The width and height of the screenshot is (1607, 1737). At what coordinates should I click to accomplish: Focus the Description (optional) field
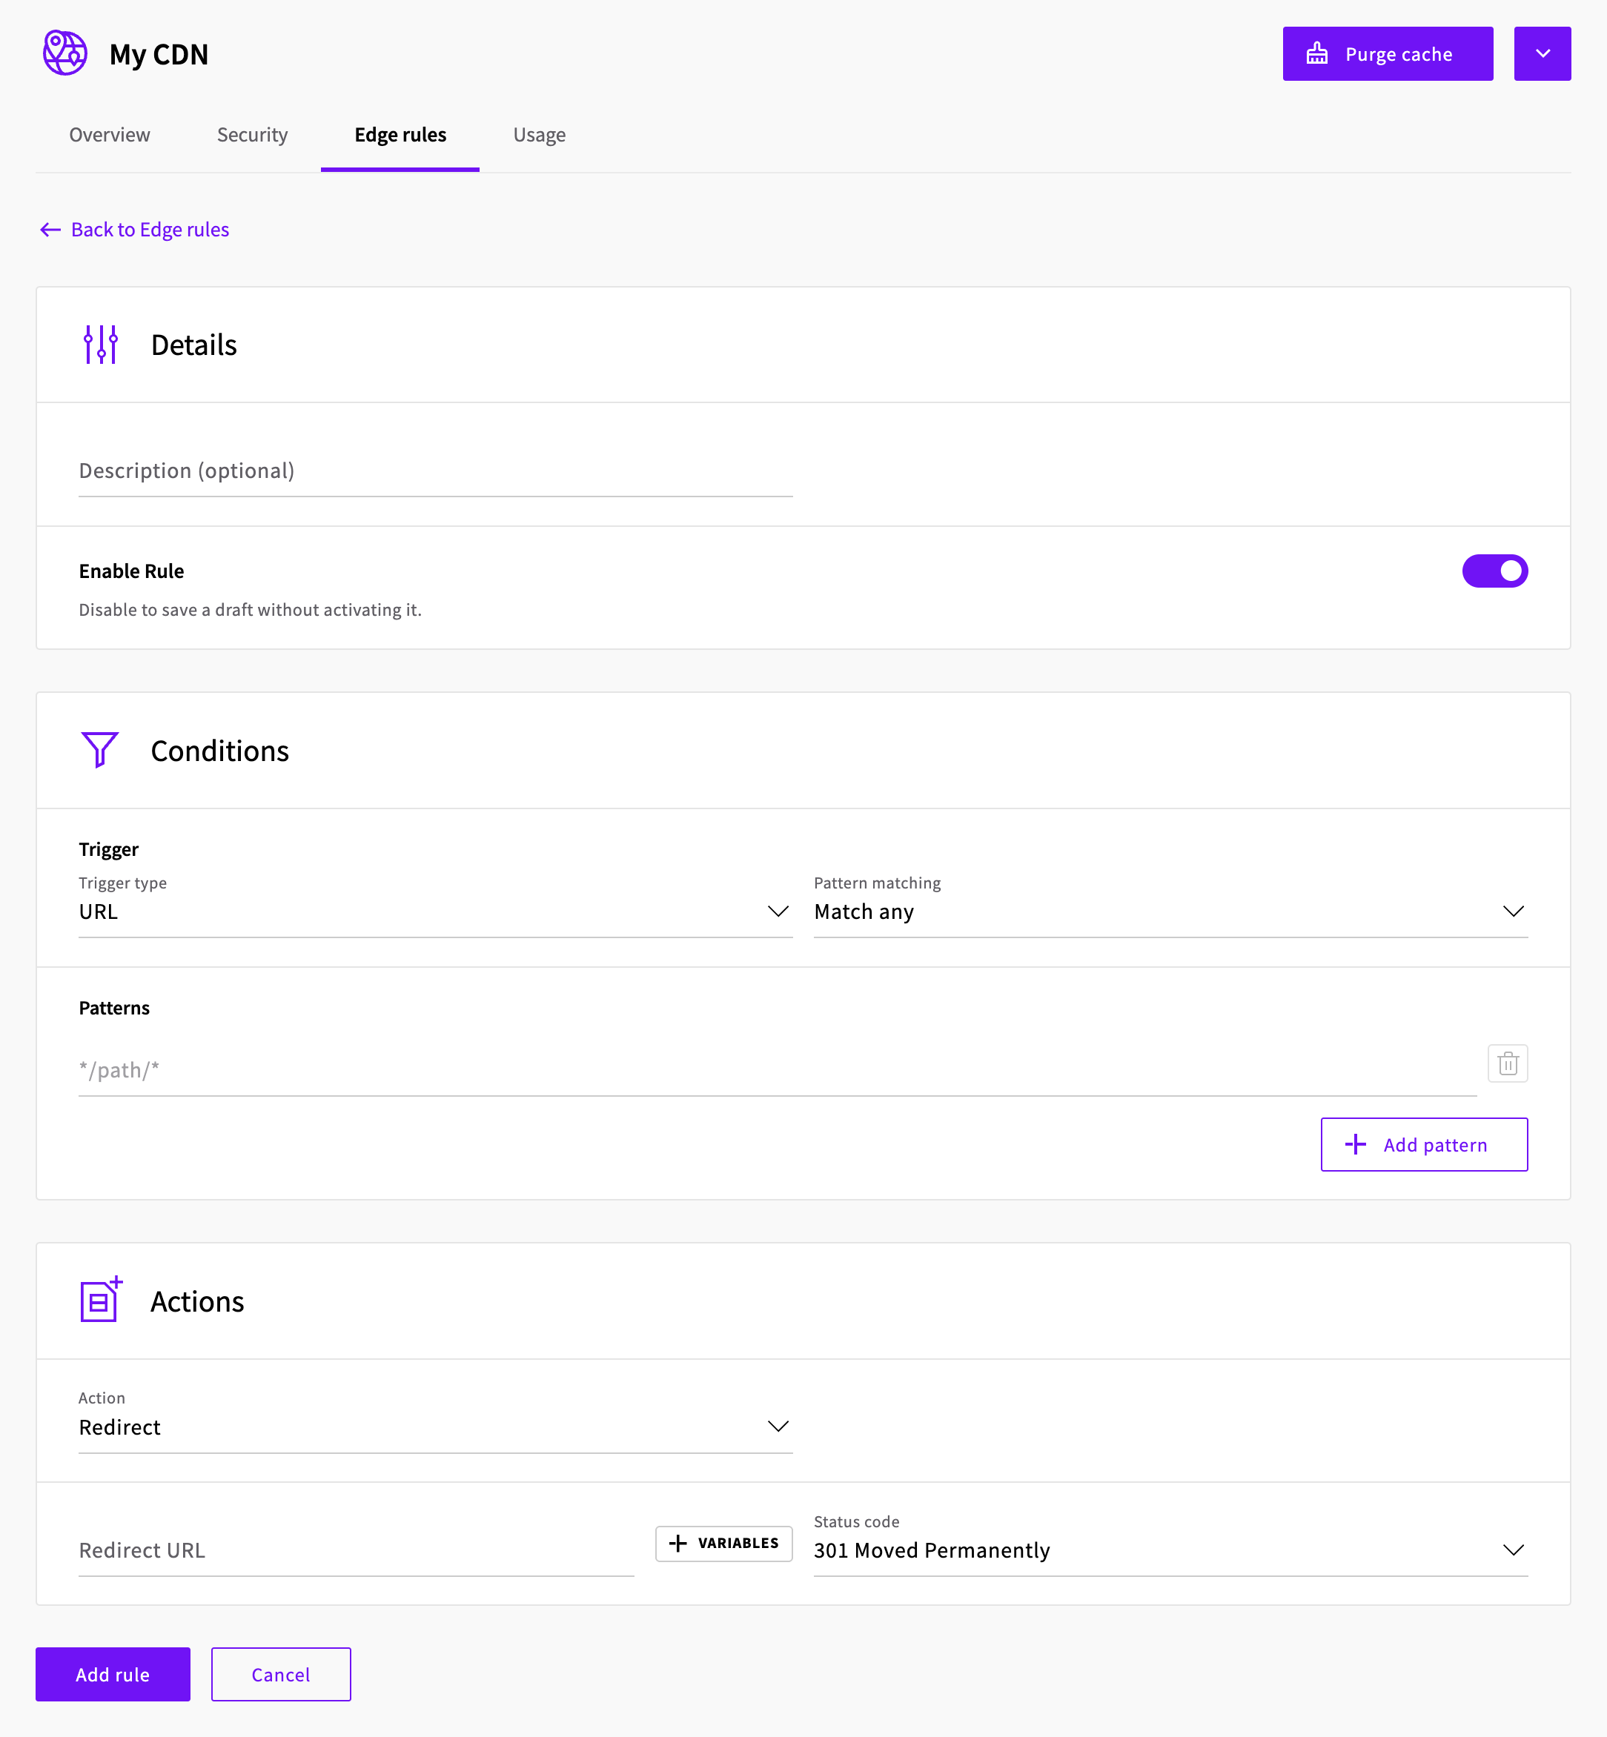click(x=435, y=471)
